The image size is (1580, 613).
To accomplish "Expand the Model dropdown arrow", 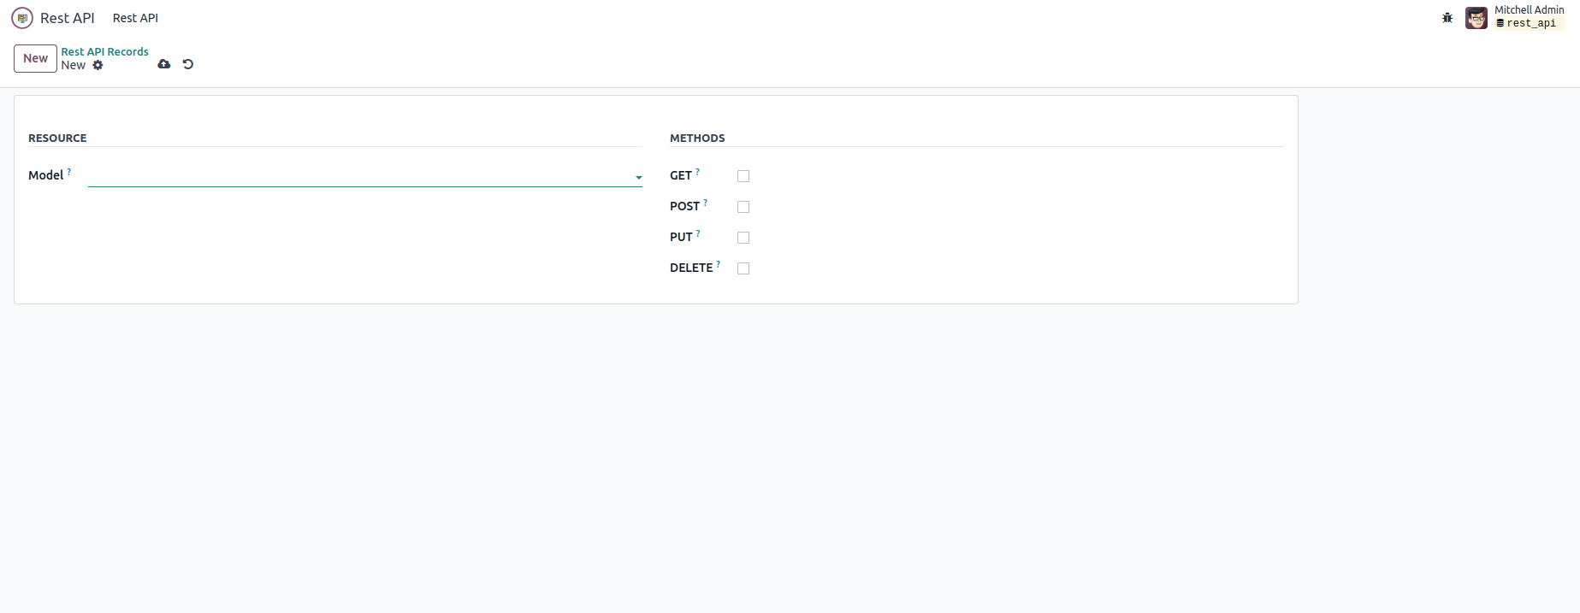I will click(x=638, y=178).
